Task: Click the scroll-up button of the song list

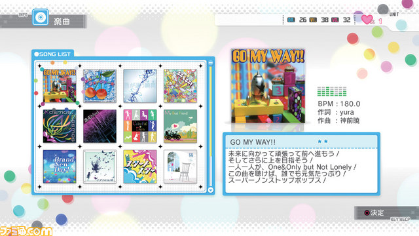Action: coord(211,63)
